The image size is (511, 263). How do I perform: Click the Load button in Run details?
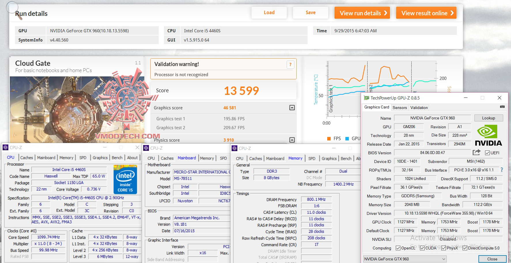click(x=269, y=13)
